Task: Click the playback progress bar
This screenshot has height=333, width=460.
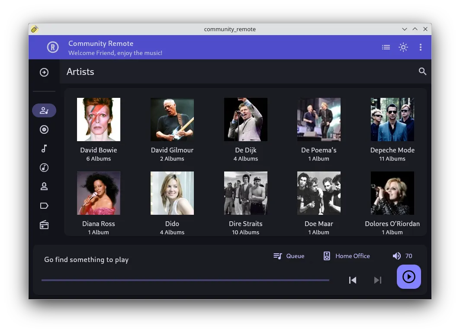Action: pyautogui.click(x=185, y=280)
